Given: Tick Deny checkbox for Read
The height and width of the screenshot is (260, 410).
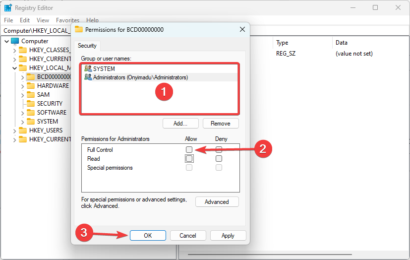Looking at the screenshot, I should [x=219, y=158].
